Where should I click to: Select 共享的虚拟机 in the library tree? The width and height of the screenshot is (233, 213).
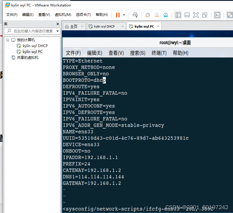(28, 58)
